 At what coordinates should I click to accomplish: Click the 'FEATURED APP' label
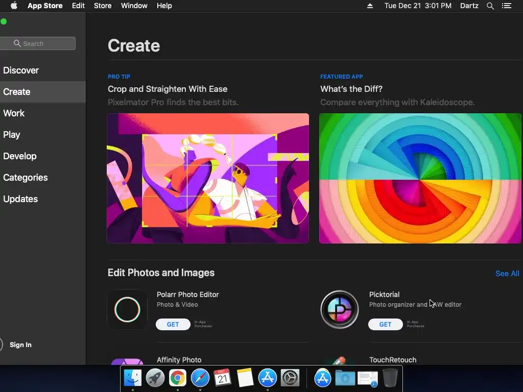coord(342,77)
